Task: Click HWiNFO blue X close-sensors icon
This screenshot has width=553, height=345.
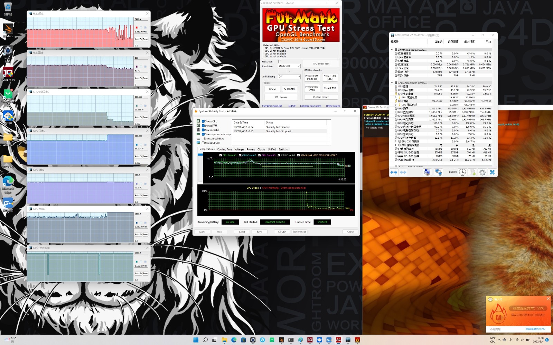Action: click(492, 172)
